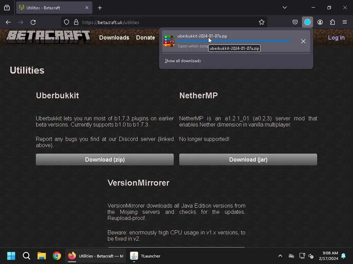Viewport: 353px width, 264px height.
Task: Close the Utilities - Betacraft tab
Action: pos(87,8)
